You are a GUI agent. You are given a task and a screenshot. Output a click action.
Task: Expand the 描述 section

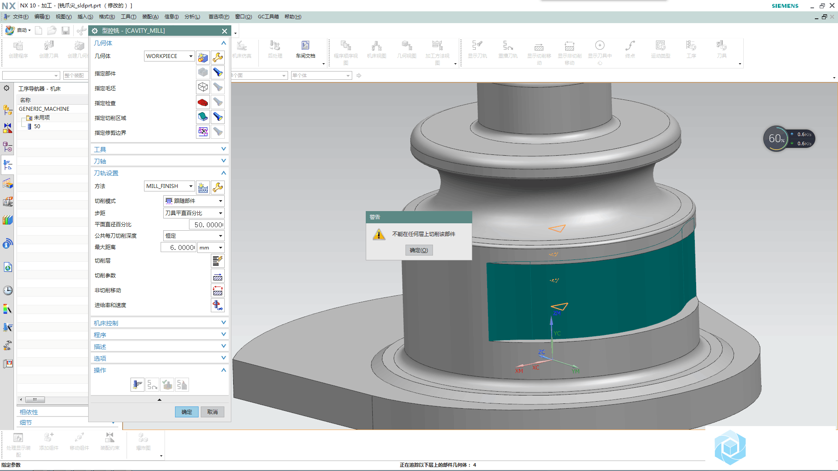click(x=159, y=346)
